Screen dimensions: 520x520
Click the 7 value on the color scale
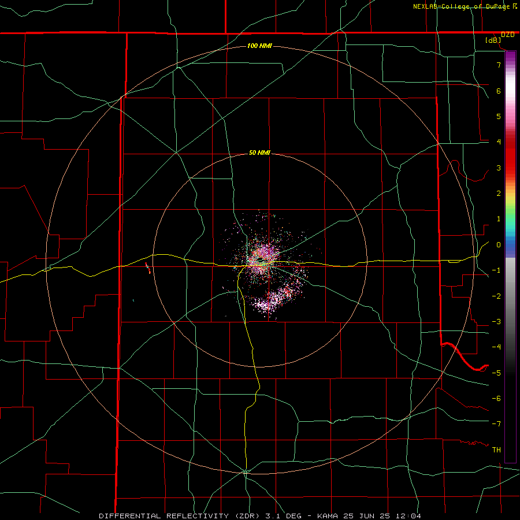(499, 65)
